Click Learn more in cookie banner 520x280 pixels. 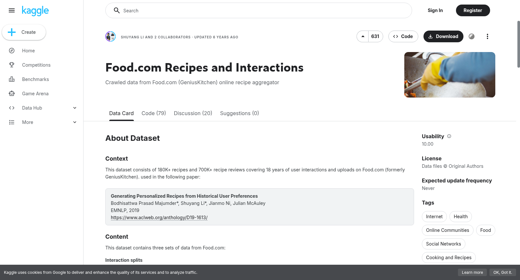click(472, 273)
